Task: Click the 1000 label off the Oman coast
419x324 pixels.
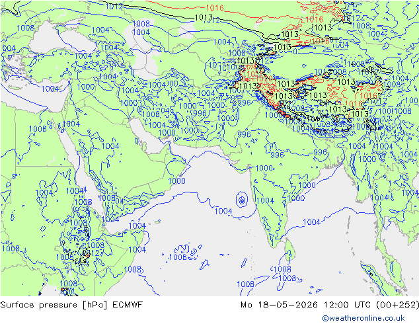Action: pyautogui.click(x=176, y=181)
